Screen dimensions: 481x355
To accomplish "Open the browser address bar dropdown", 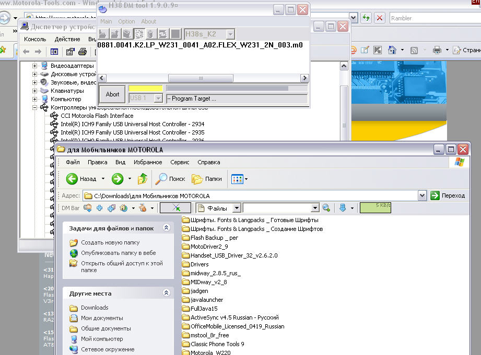I will point(354,18).
